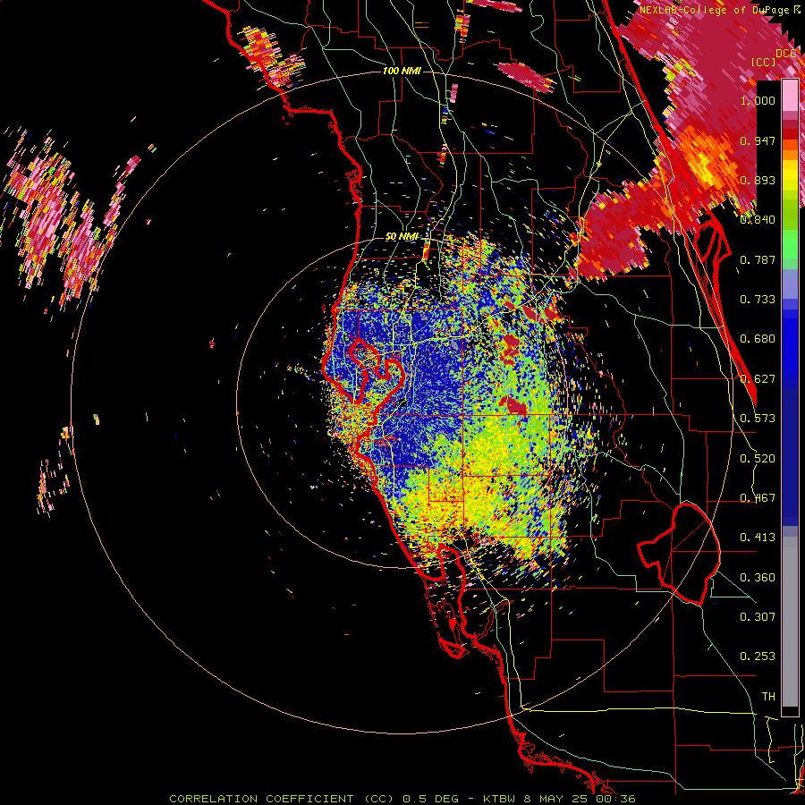Select the 0.307 scale value
Viewport: 805px width, 805px height.
(x=758, y=616)
